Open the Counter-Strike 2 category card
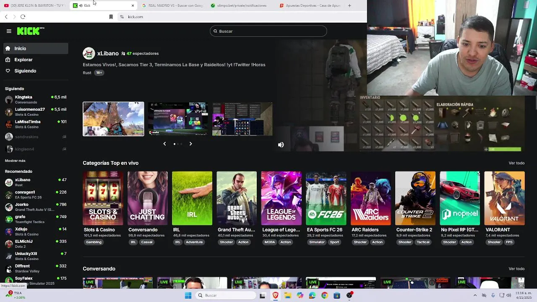The image size is (537, 302). click(x=415, y=198)
